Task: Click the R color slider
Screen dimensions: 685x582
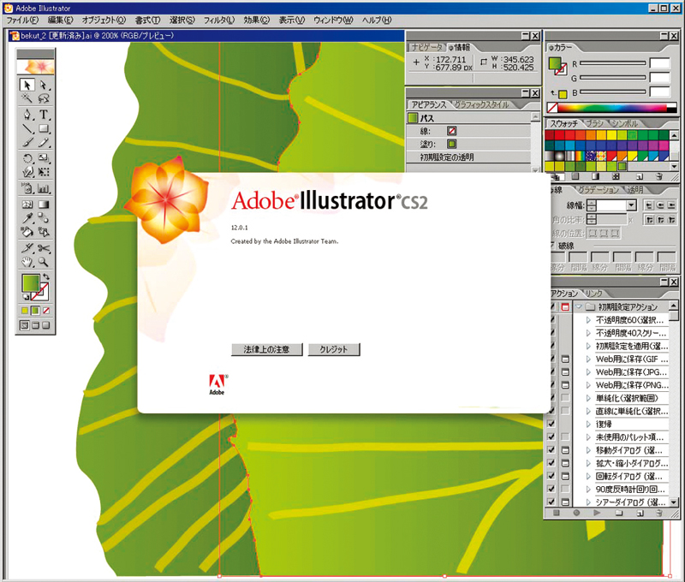Action: click(x=612, y=63)
